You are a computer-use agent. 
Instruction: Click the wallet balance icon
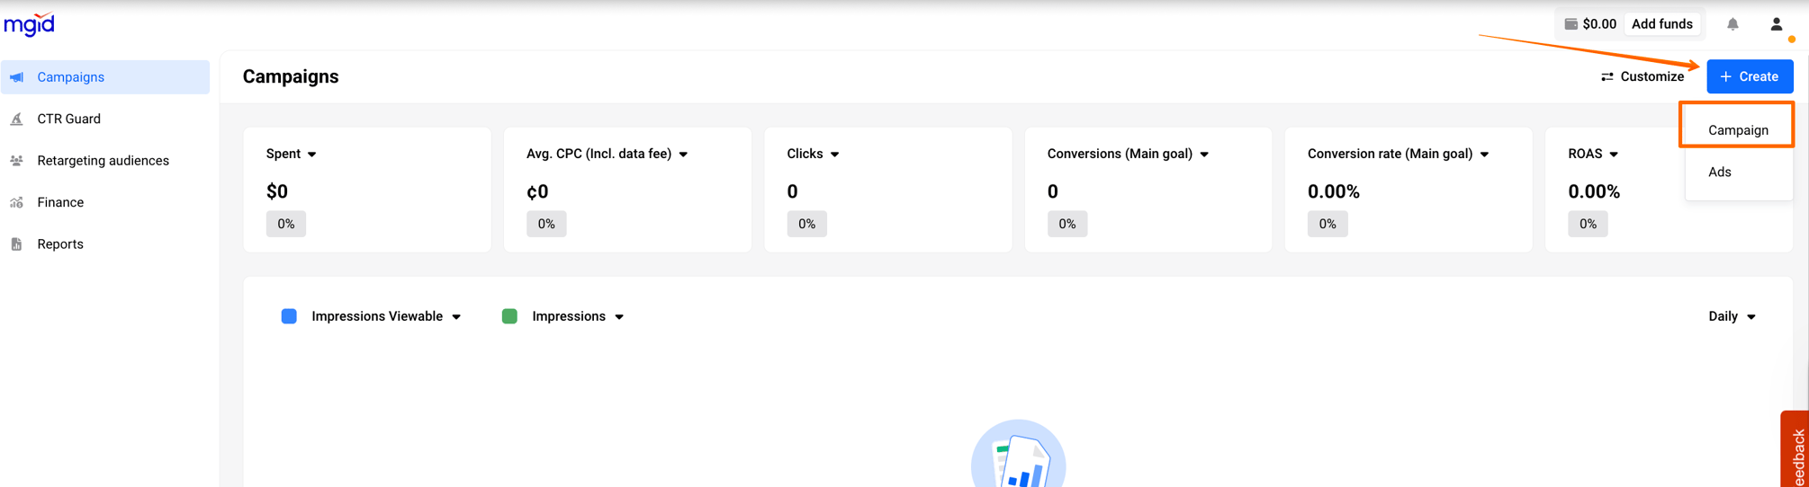(1571, 24)
